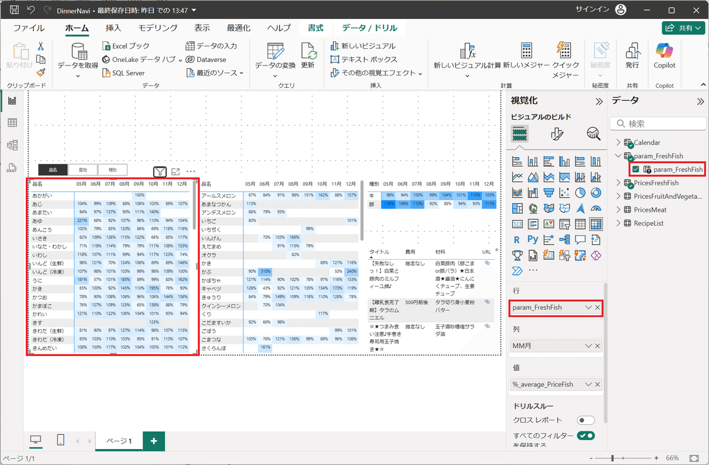Image resolution: width=709 pixels, height=465 pixels.
Task: Click Focus mode icon above the visual
Action: point(175,172)
